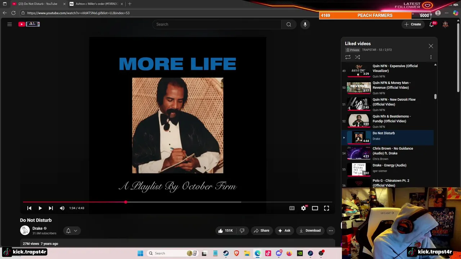
Task: Like the Do Not Disturb video
Action: pyautogui.click(x=226, y=231)
